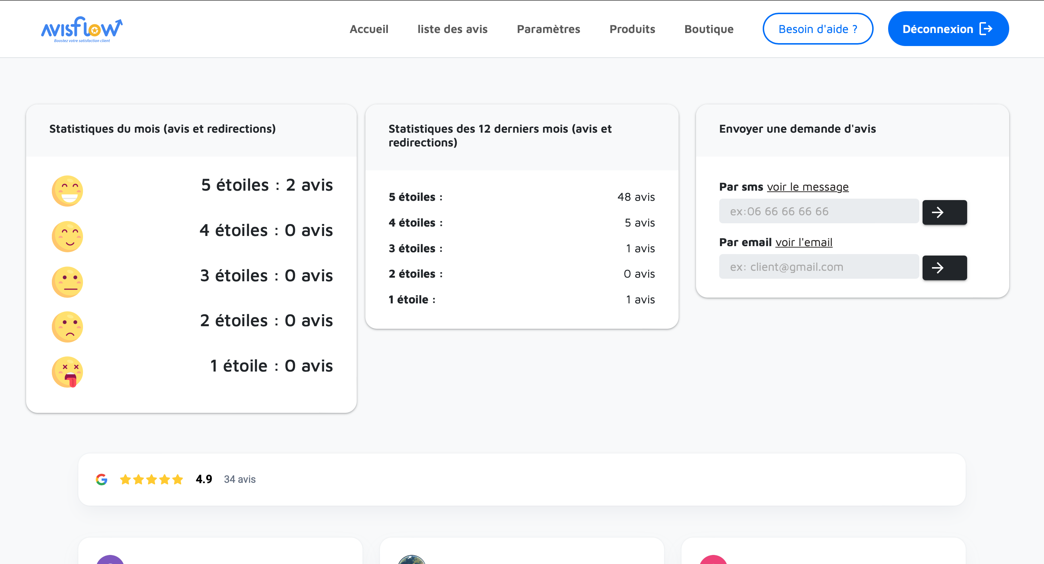
Task: Click the Besoin d'aide ? button
Action: pyautogui.click(x=817, y=29)
